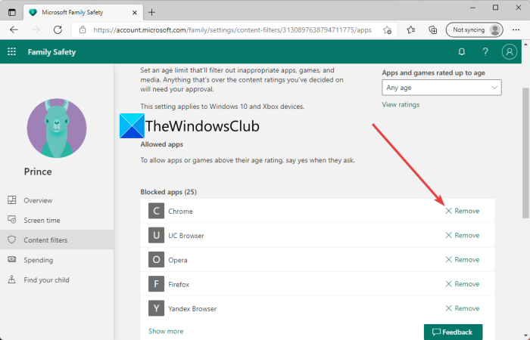
Task: Open browser Settings and more menu
Action: pos(516,30)
